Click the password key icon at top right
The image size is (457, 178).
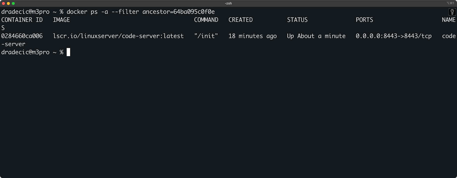452,12
